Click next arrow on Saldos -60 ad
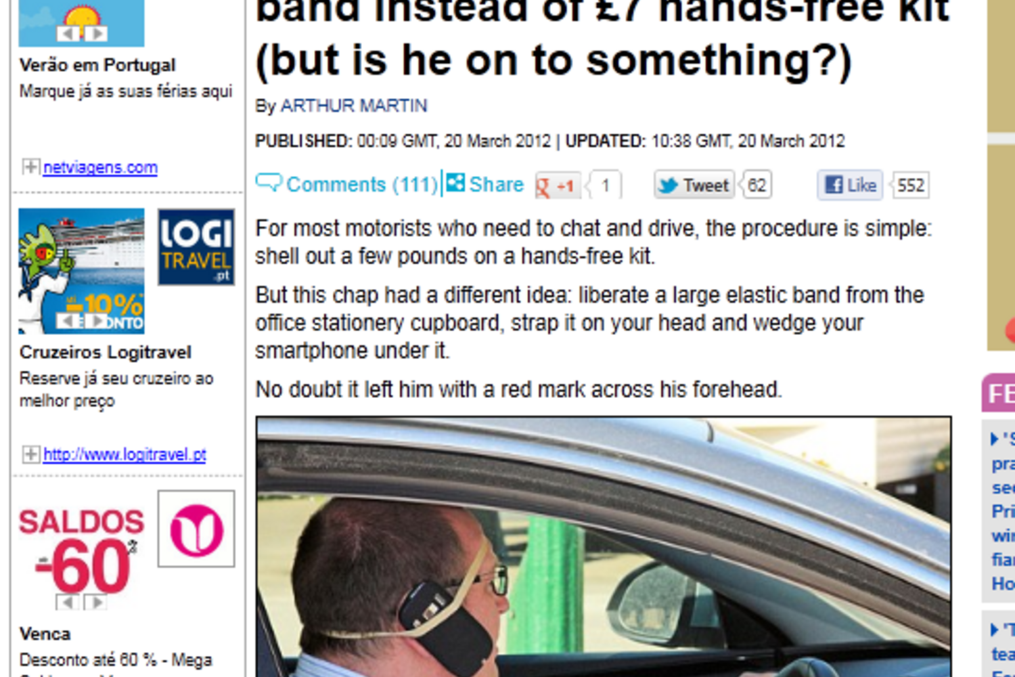Viewport: 1015px width, 677px height. coord(95,602)
